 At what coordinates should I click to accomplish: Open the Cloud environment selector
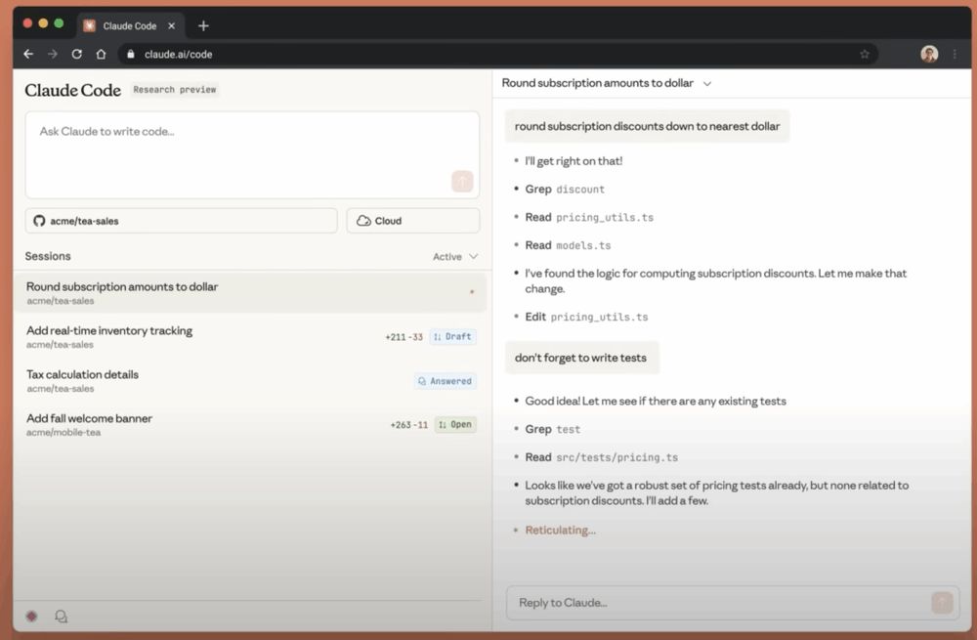tap(413, 221)
